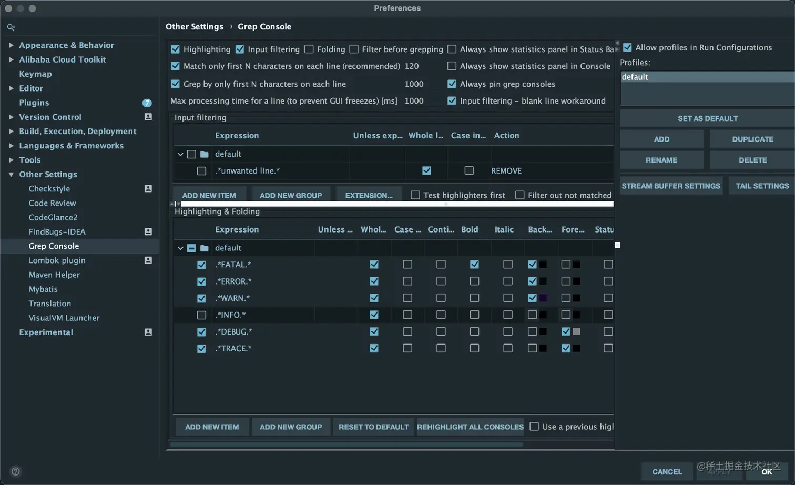Click the FindBugs-IDEA project-level icon
795x485 pixels.
tap(148, 231)
